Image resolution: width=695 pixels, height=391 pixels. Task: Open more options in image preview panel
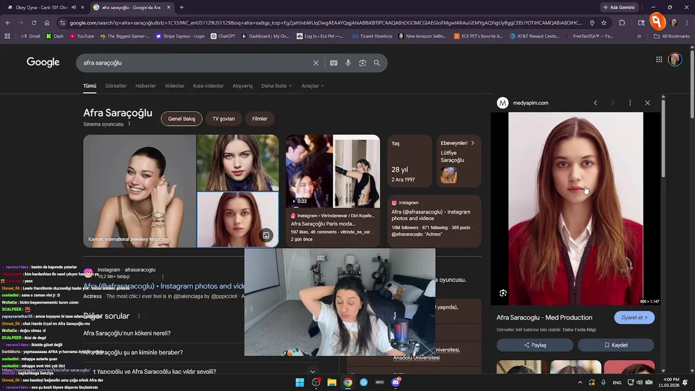630,103
